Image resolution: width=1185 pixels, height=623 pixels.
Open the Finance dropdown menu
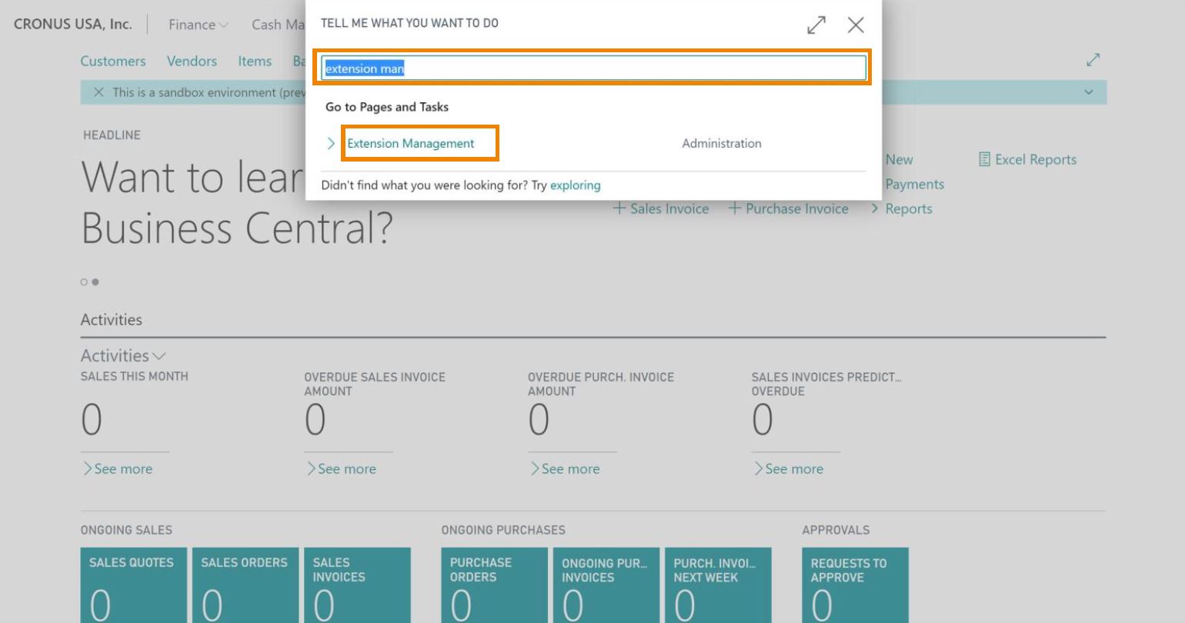(x=199, y=25)
